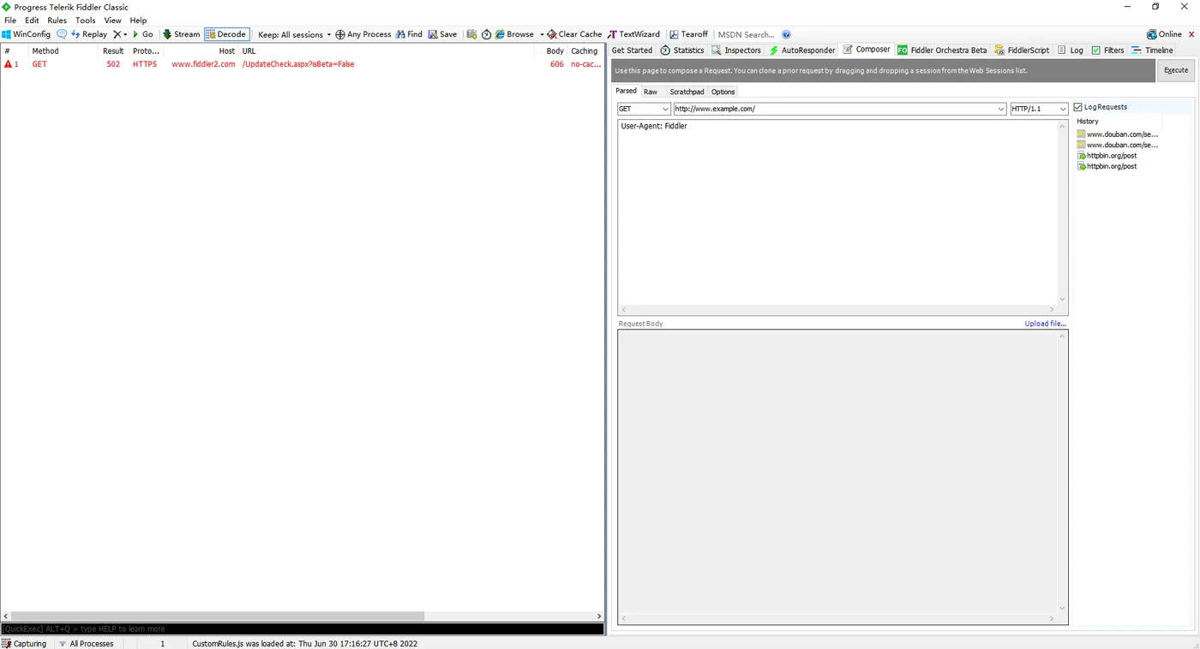Toggle Capturing in the status bar
The image size is (1200, 649).
click(25, 643)
